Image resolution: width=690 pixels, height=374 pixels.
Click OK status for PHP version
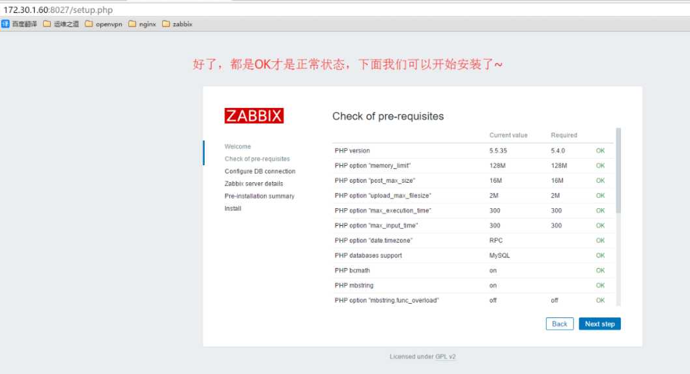click(x=600, y=150)
